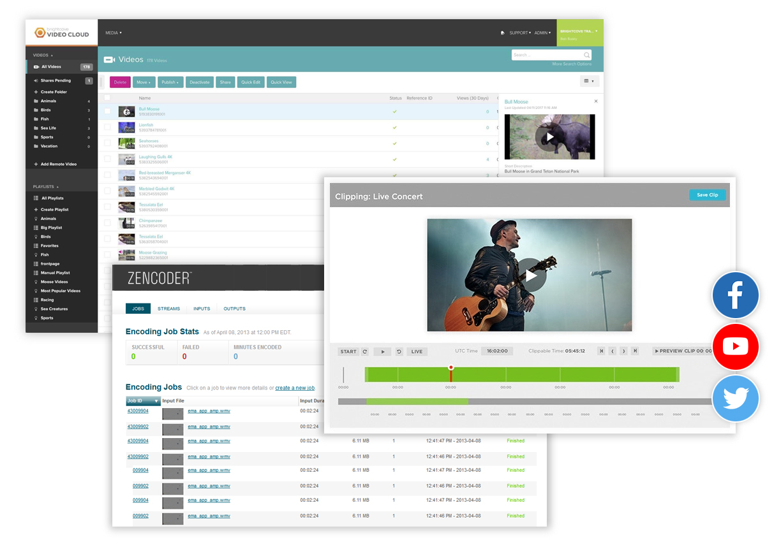The height and width of the screenshot is (547, 781).
Task: Click the Big Playlist list icon
Action: [36, 228]
